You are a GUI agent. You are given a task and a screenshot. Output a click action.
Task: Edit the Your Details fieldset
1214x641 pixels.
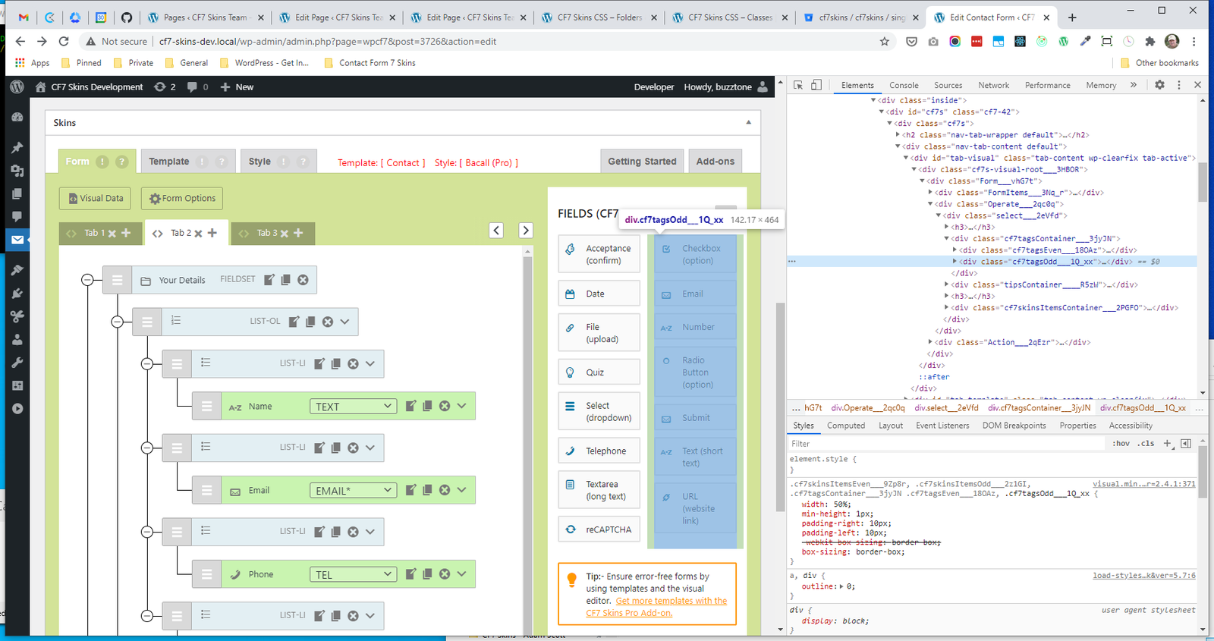[x=269, y=280]
